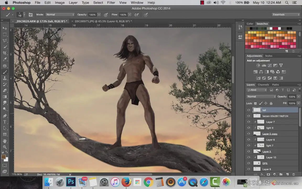
Task: Add a layer mask from Layers panel
Action: 268,174
